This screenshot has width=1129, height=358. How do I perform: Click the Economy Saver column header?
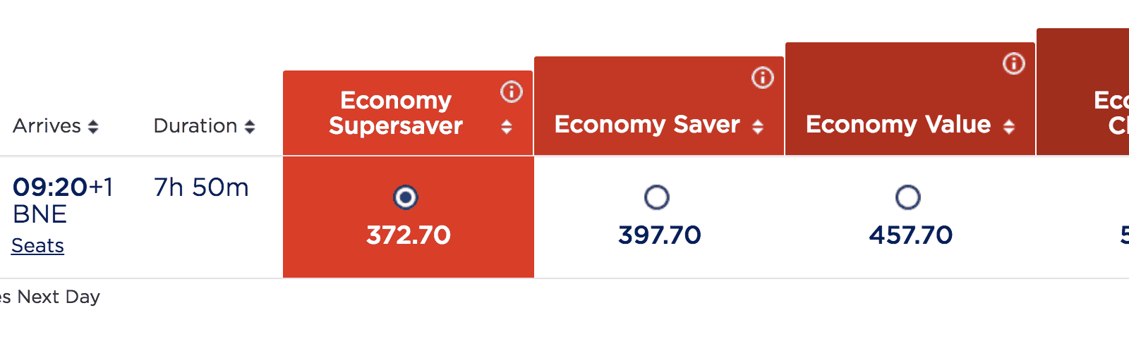tap(647, 125)
